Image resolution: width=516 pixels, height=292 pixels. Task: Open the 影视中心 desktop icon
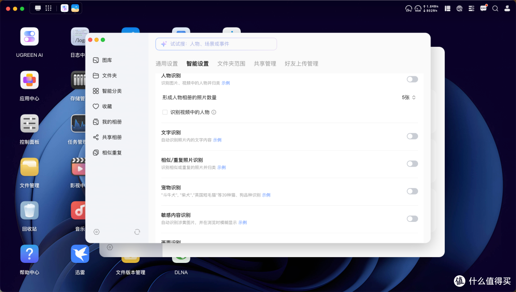[x=78, y=167]
